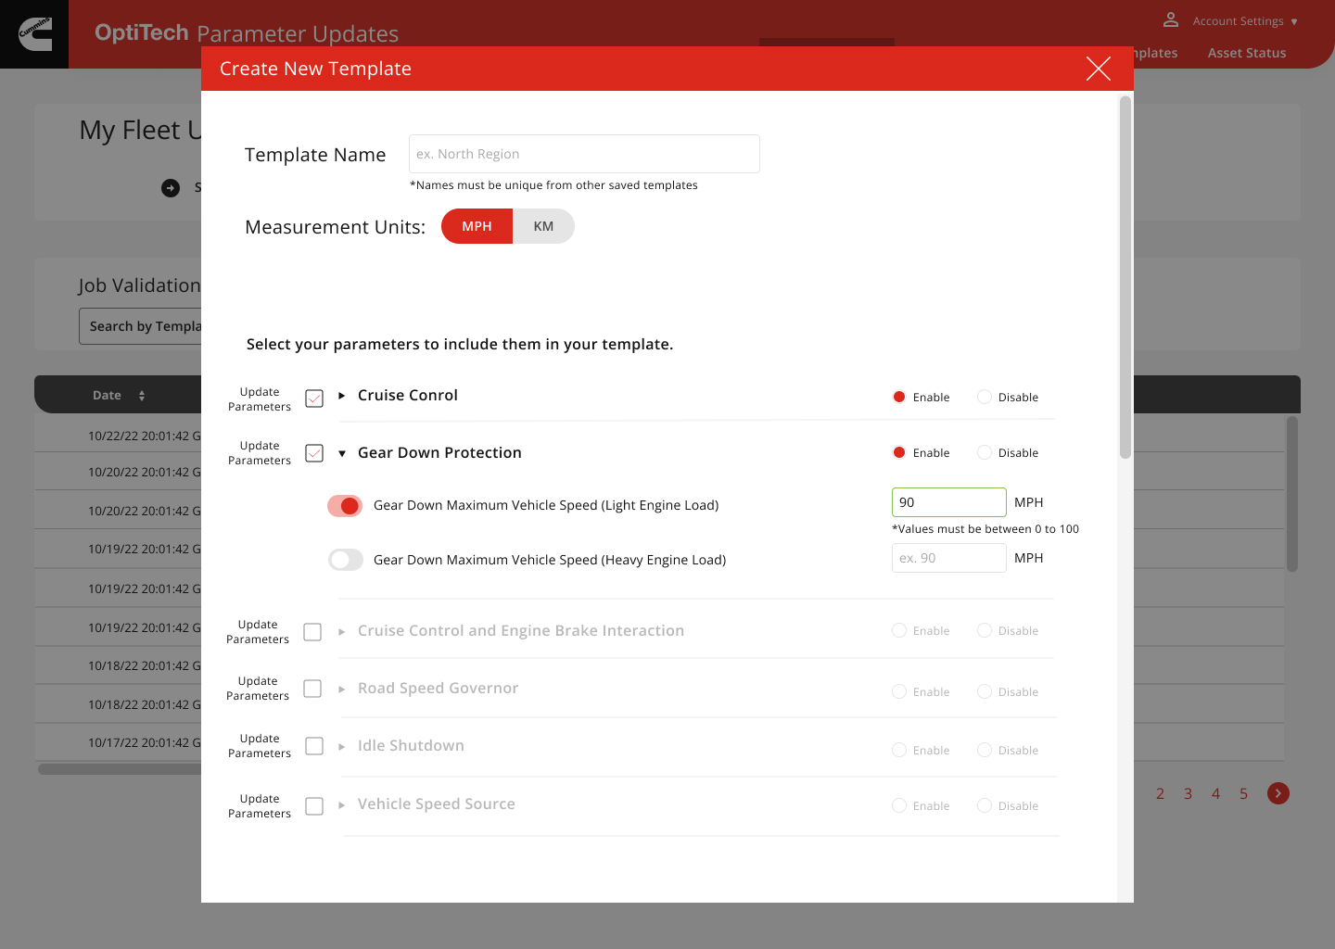The height and width of the screenshot is (949, 1335).
Task: Collapse the Gear Down Protection section
Action: click(x=342, y=453)
